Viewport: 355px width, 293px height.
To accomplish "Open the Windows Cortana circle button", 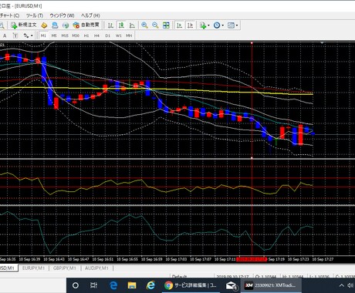I will 76,285.
